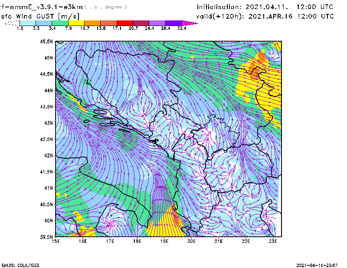347x268 pixels.
Task: Click the 18E longitude label
Action: pyautogui.click(x=137, y=241)
